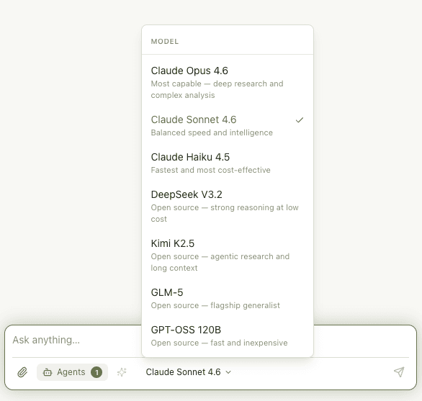Click the green agents count badge
Screen dimensions: 422x401
[96, 372]
